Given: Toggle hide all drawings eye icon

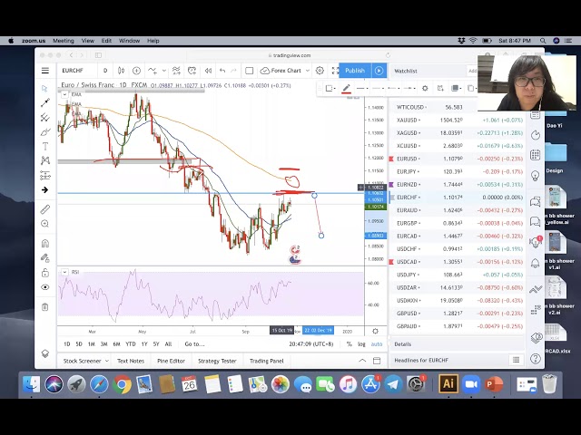Looking at the screenshot, I should pos(44,287).
